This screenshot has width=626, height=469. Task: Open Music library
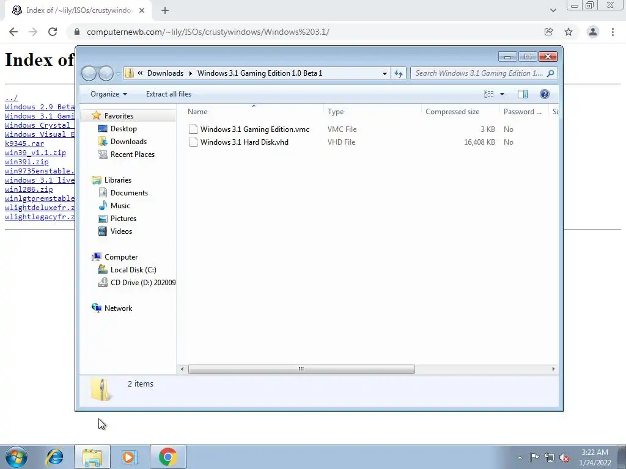pos(120,205)
